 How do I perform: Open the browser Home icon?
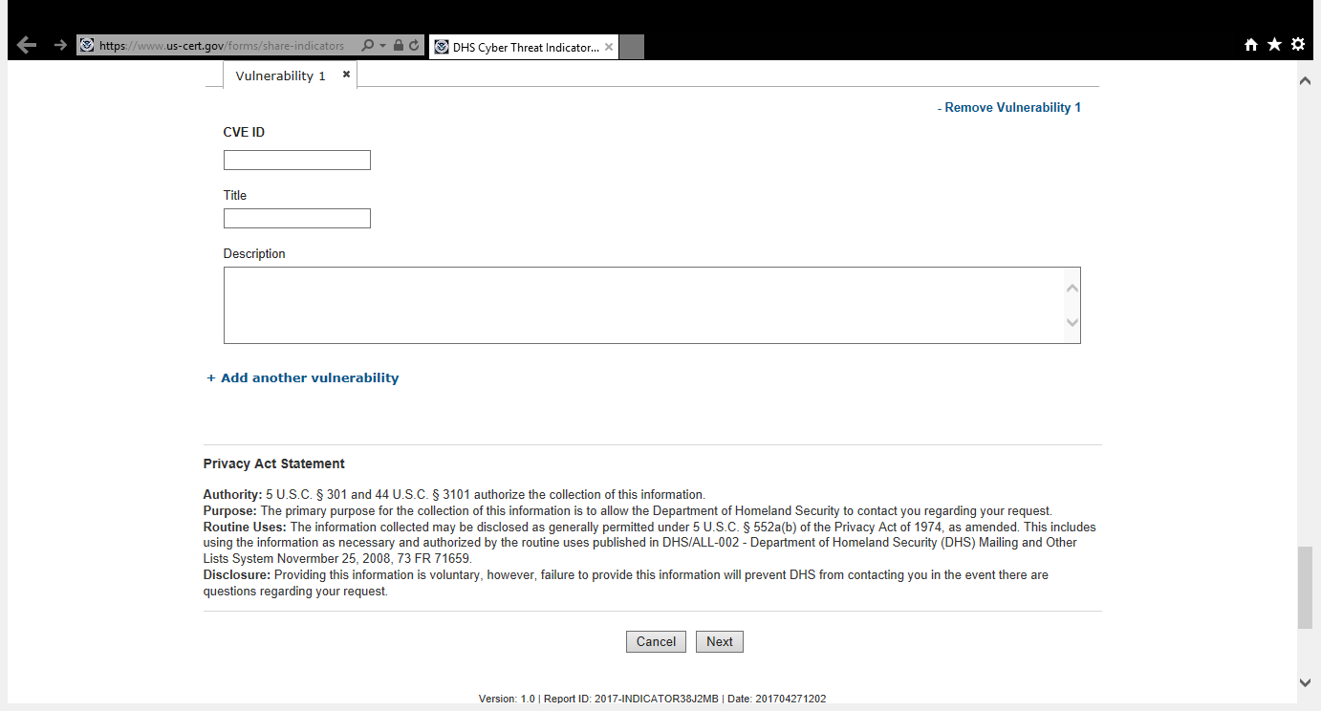tap(1251, 45)
